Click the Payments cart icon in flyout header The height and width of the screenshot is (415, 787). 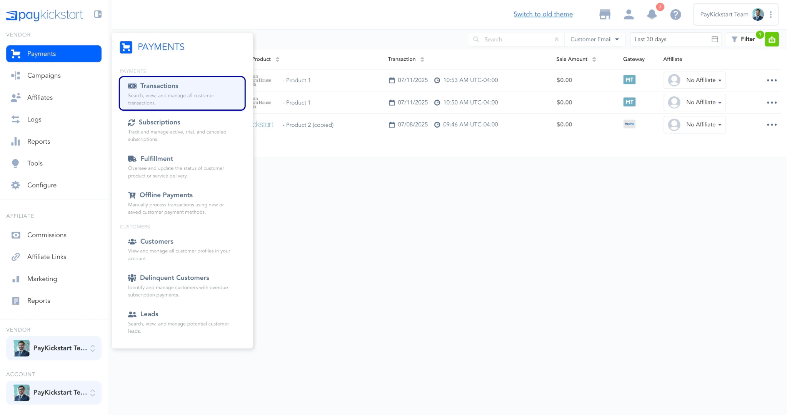coord(126,47)
